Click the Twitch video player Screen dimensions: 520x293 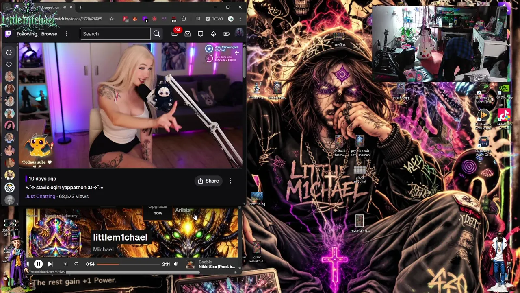(130, 105)
